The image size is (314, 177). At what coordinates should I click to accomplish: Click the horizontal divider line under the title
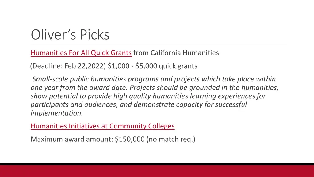pos(159,45)
